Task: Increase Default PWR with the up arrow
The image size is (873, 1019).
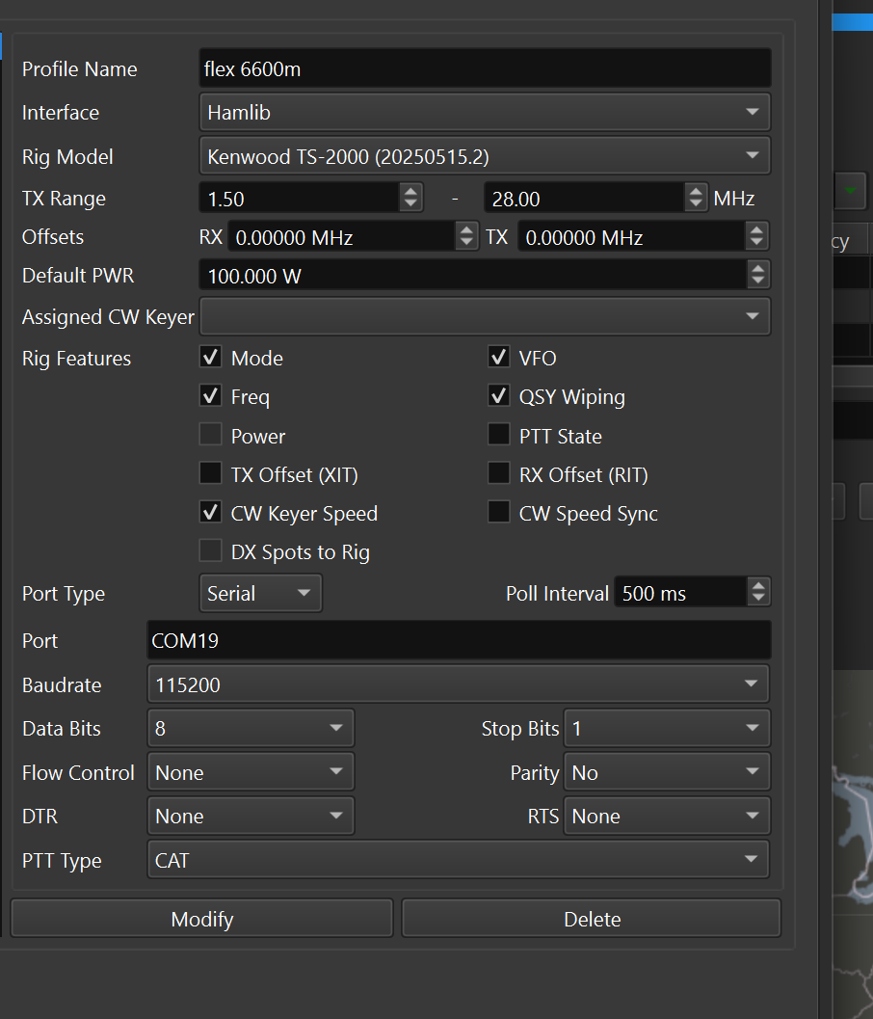Action: tap(758, 268)
